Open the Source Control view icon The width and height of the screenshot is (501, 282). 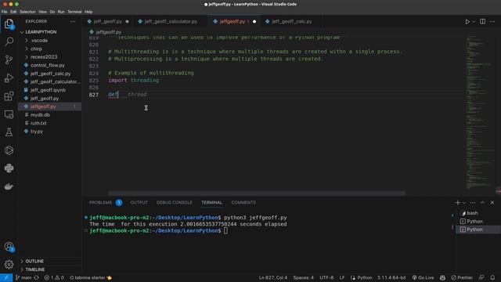9,60
